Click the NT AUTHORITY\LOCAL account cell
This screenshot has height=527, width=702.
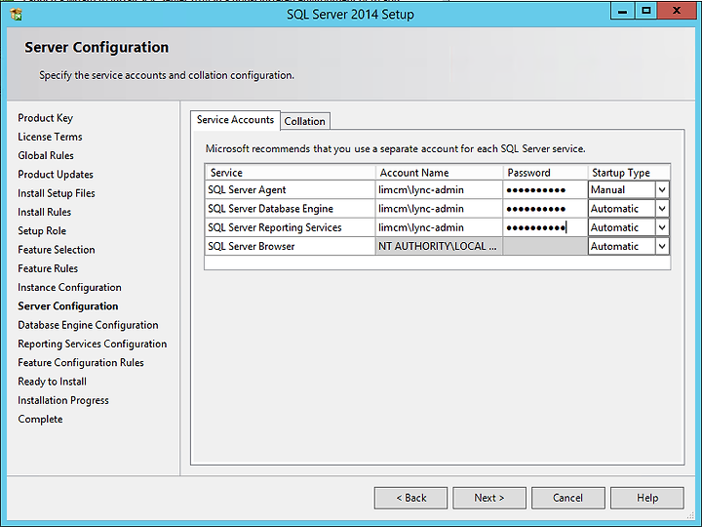click(x=439, y=247)
